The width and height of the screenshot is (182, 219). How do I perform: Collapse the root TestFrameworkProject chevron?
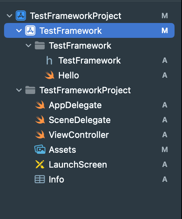9,16
